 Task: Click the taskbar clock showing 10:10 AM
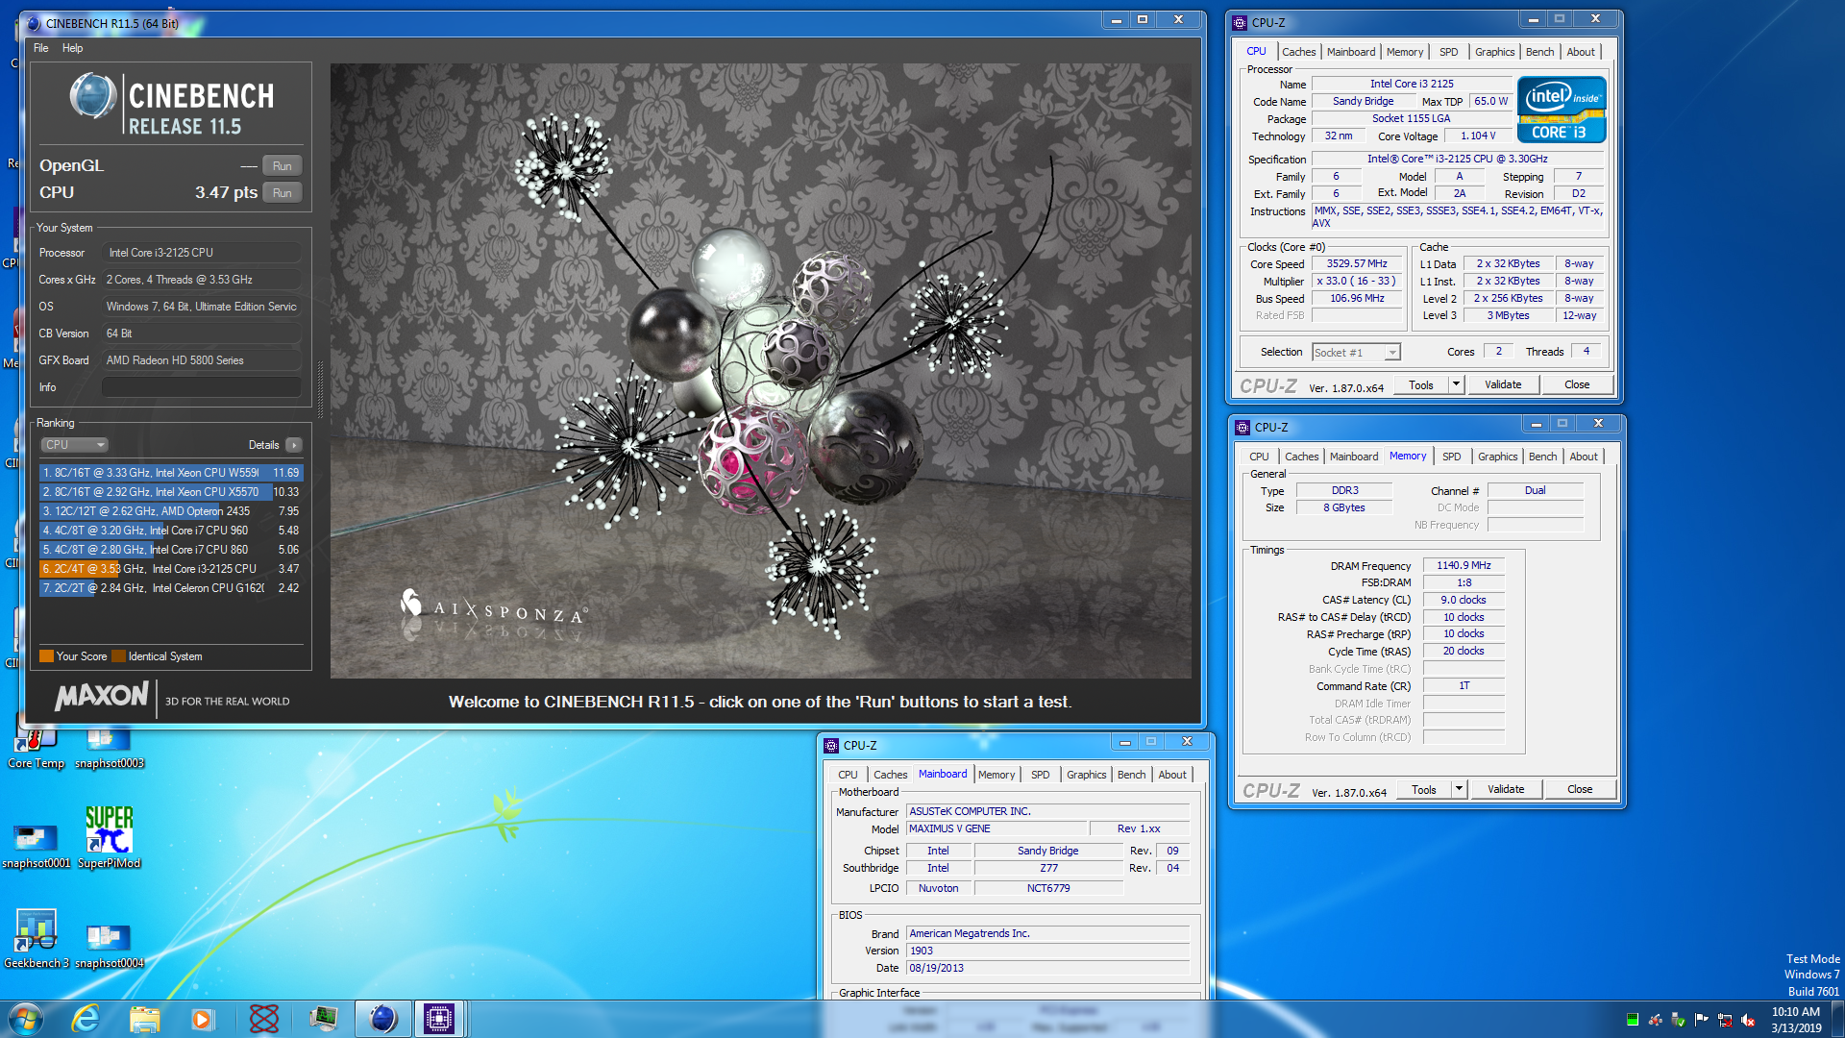[x=1796, y=1020]
